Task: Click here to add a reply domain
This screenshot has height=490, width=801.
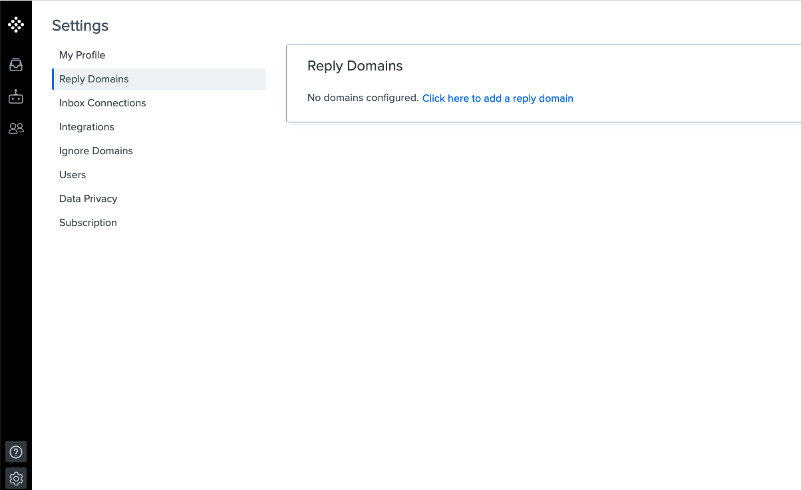Action: (x=498, y=98)
